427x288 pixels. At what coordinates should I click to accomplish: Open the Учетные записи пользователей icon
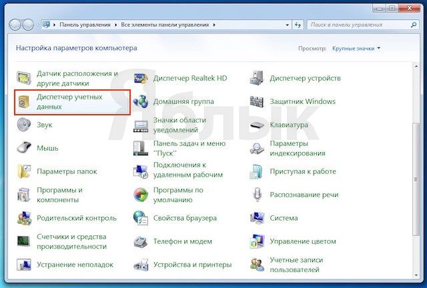click(257, 265)
